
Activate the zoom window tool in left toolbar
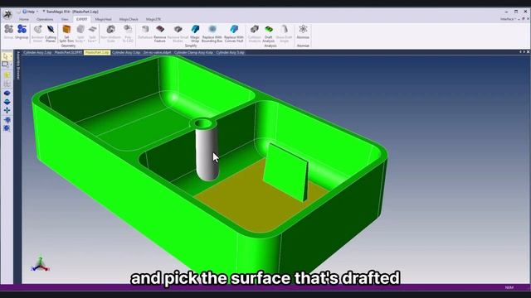click(x=5, y=65)
